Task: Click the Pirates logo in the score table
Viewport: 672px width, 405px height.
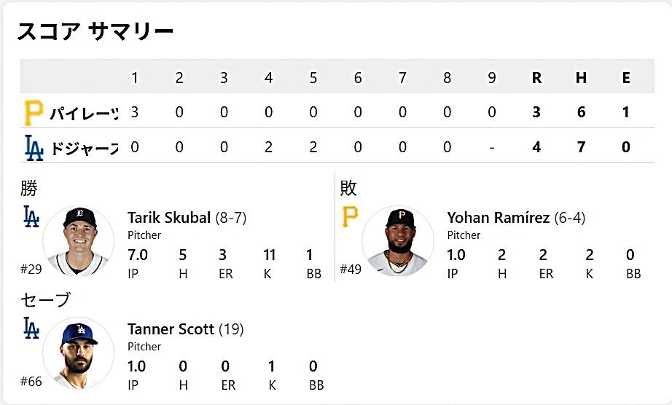Action: tap(34, 112)
